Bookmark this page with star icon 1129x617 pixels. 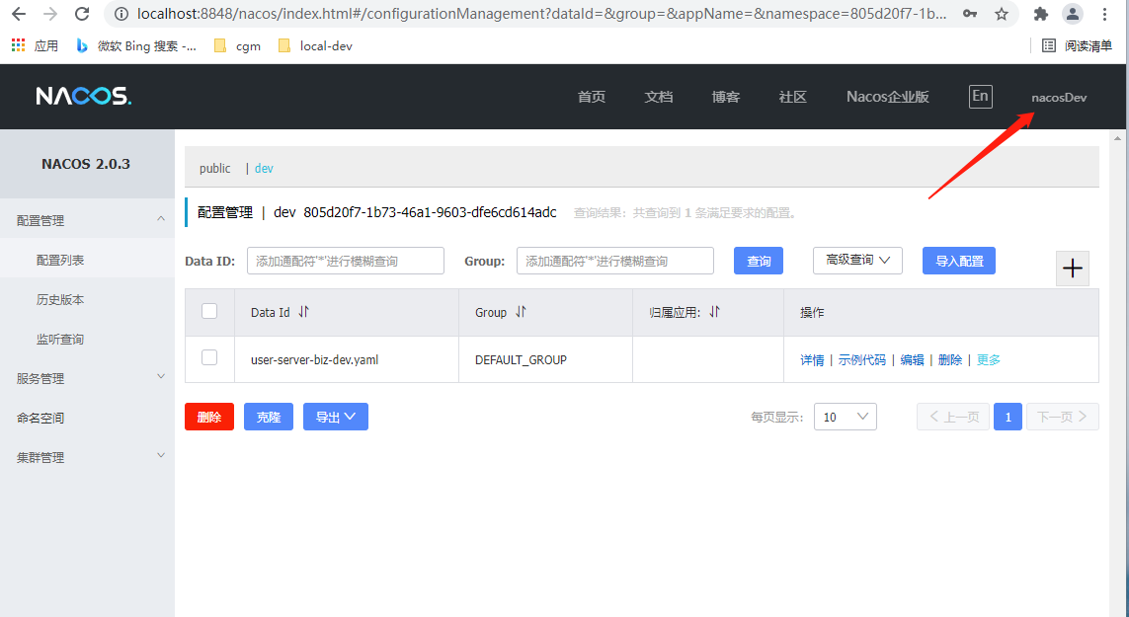click(1001, 14)
